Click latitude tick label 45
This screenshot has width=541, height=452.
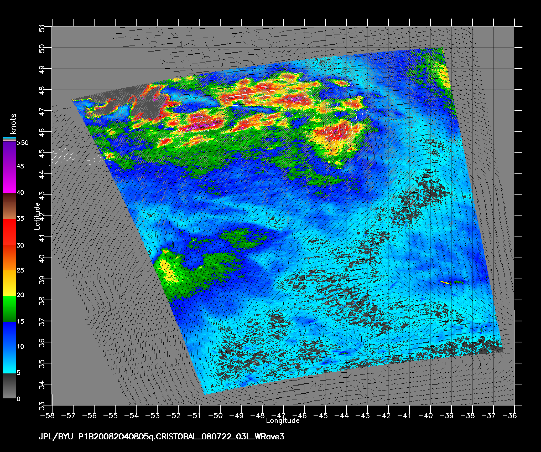pos(42,153)
